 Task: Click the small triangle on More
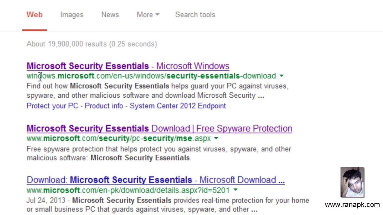[157, 15]
